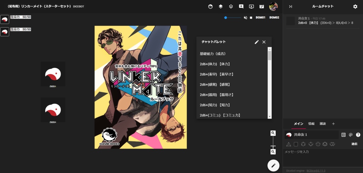Viewport: 363px width, 173px height.
Task: Collapse the room chat side panel
Action: point(291,6)
